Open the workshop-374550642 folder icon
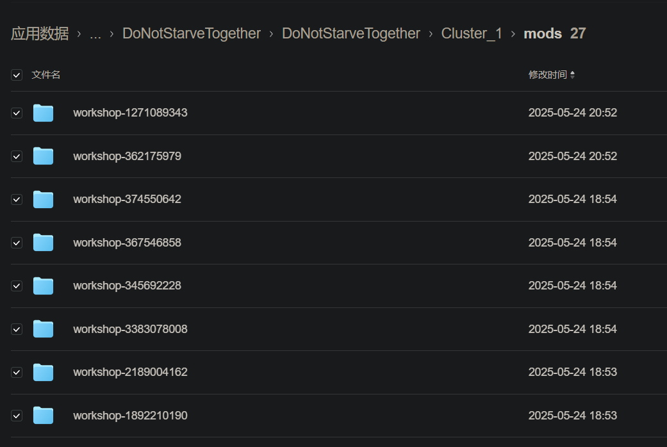 pyautogui.click(x=43, y=199)
